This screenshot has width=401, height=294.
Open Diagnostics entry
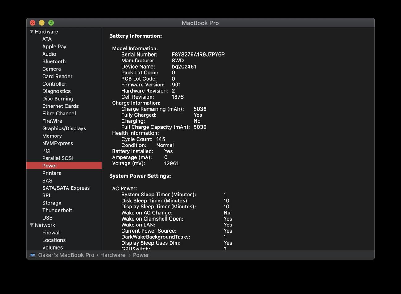tap(56, 91)
